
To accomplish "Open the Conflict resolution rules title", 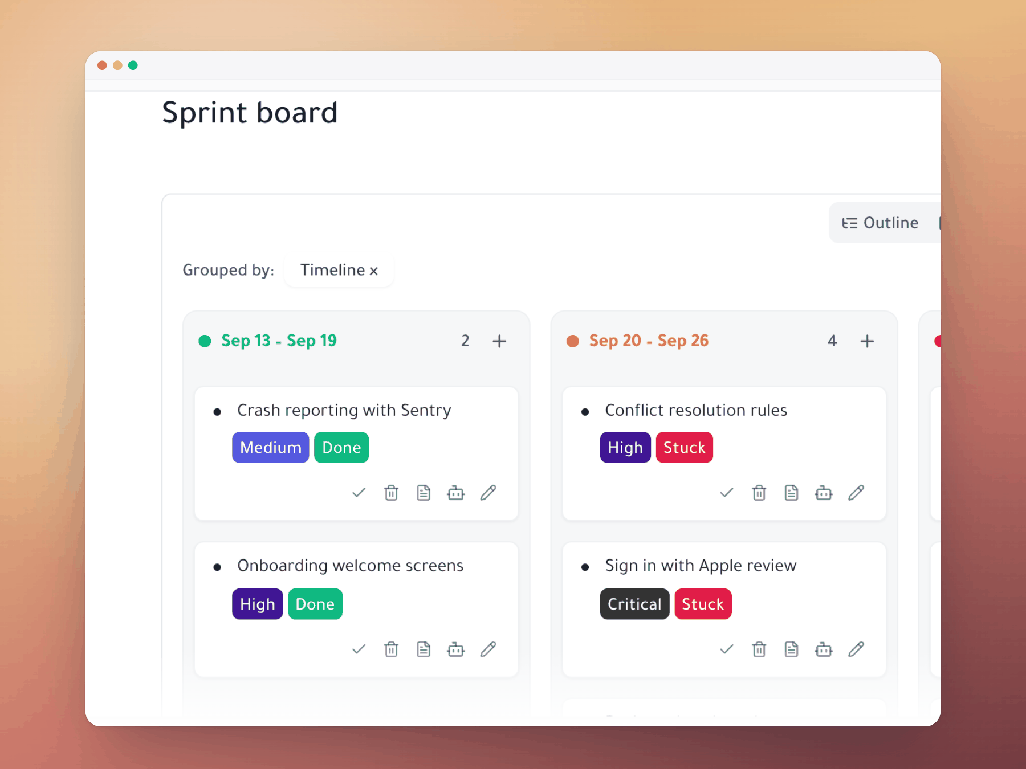I will [x=696, y=410].
